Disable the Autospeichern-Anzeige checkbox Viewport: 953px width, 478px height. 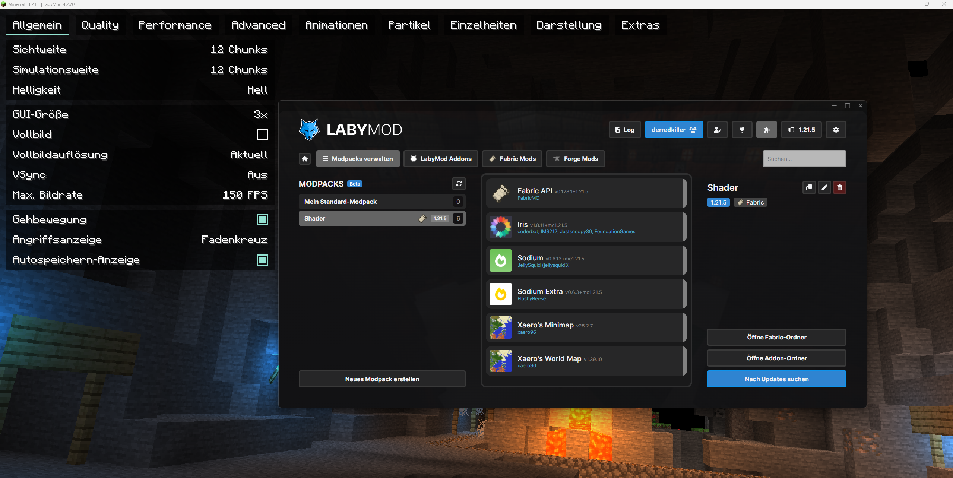pyautogui.click(x=262, y=260)
